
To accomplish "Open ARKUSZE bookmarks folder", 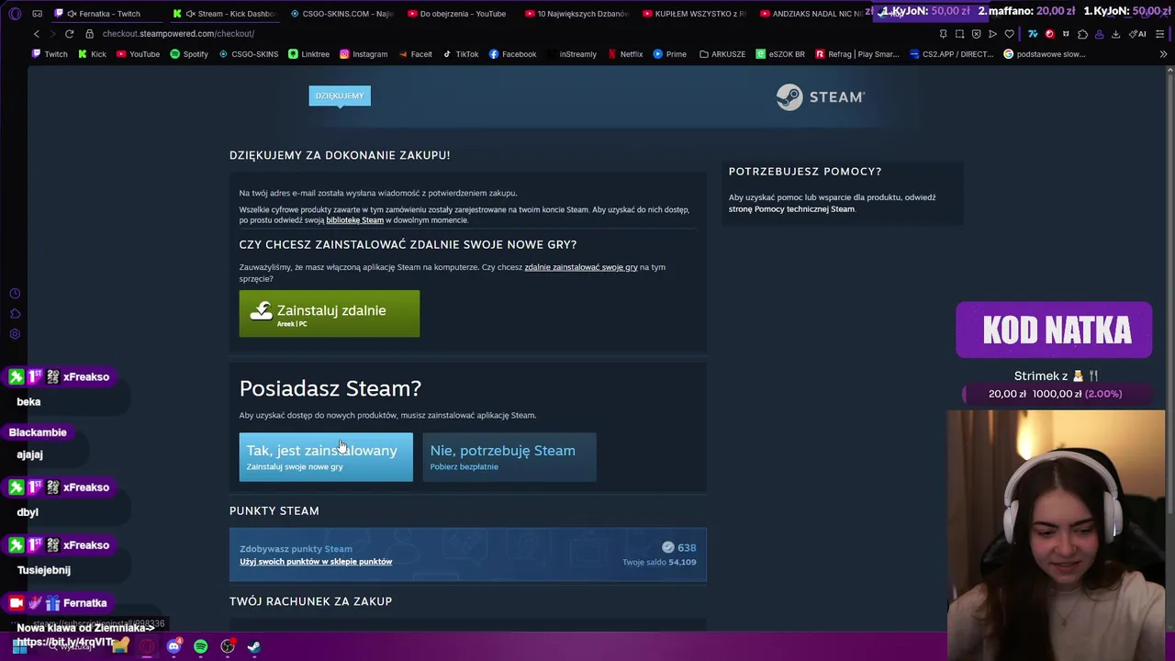I will (x=722, y=54).
